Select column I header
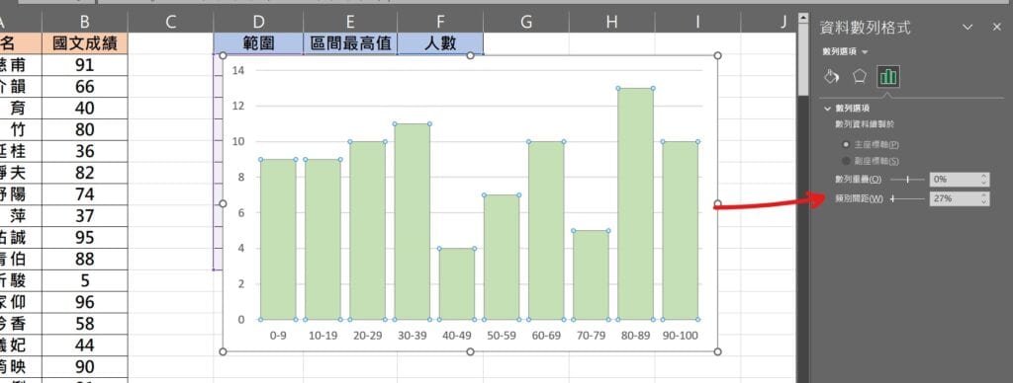The image size is (1013, 383). pos(697,23)
